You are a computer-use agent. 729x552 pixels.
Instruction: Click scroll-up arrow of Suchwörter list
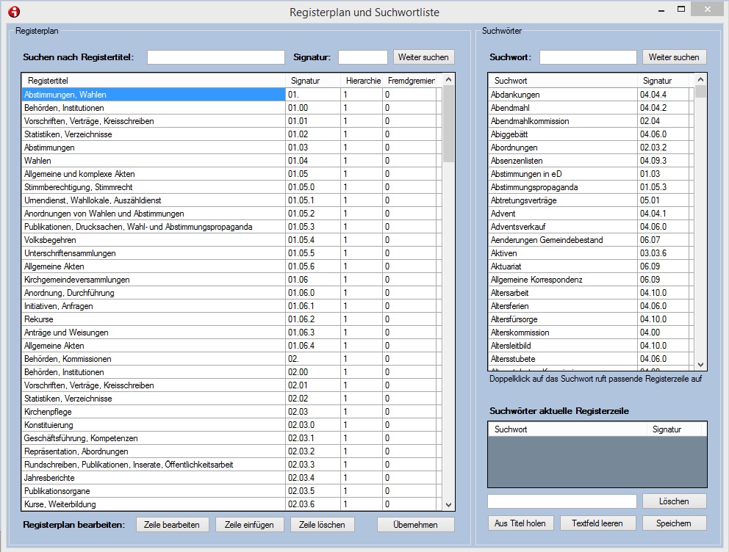700,79
